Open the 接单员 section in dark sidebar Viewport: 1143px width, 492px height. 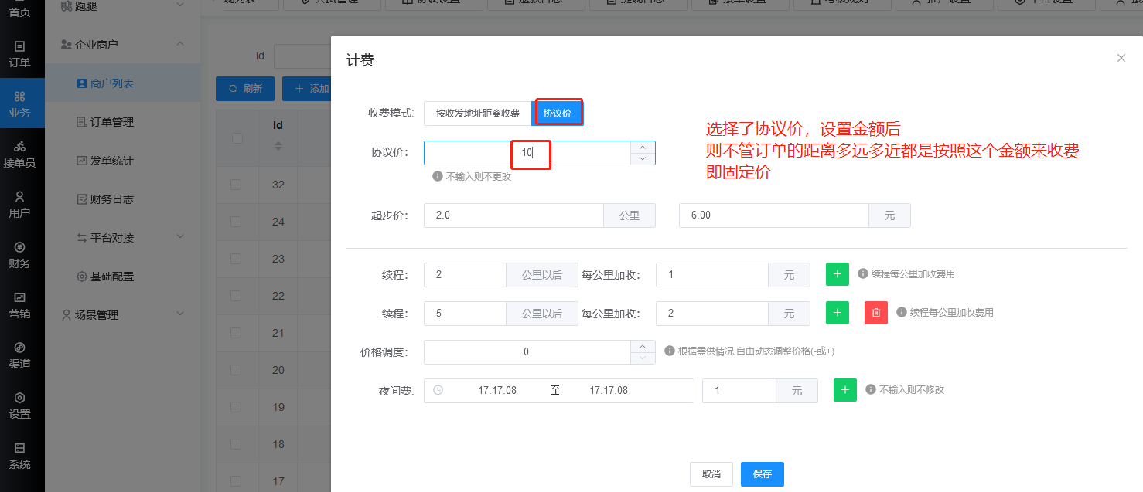[x=22, y=154]
